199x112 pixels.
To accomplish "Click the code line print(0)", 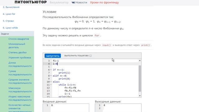I will tap(64, 79).
